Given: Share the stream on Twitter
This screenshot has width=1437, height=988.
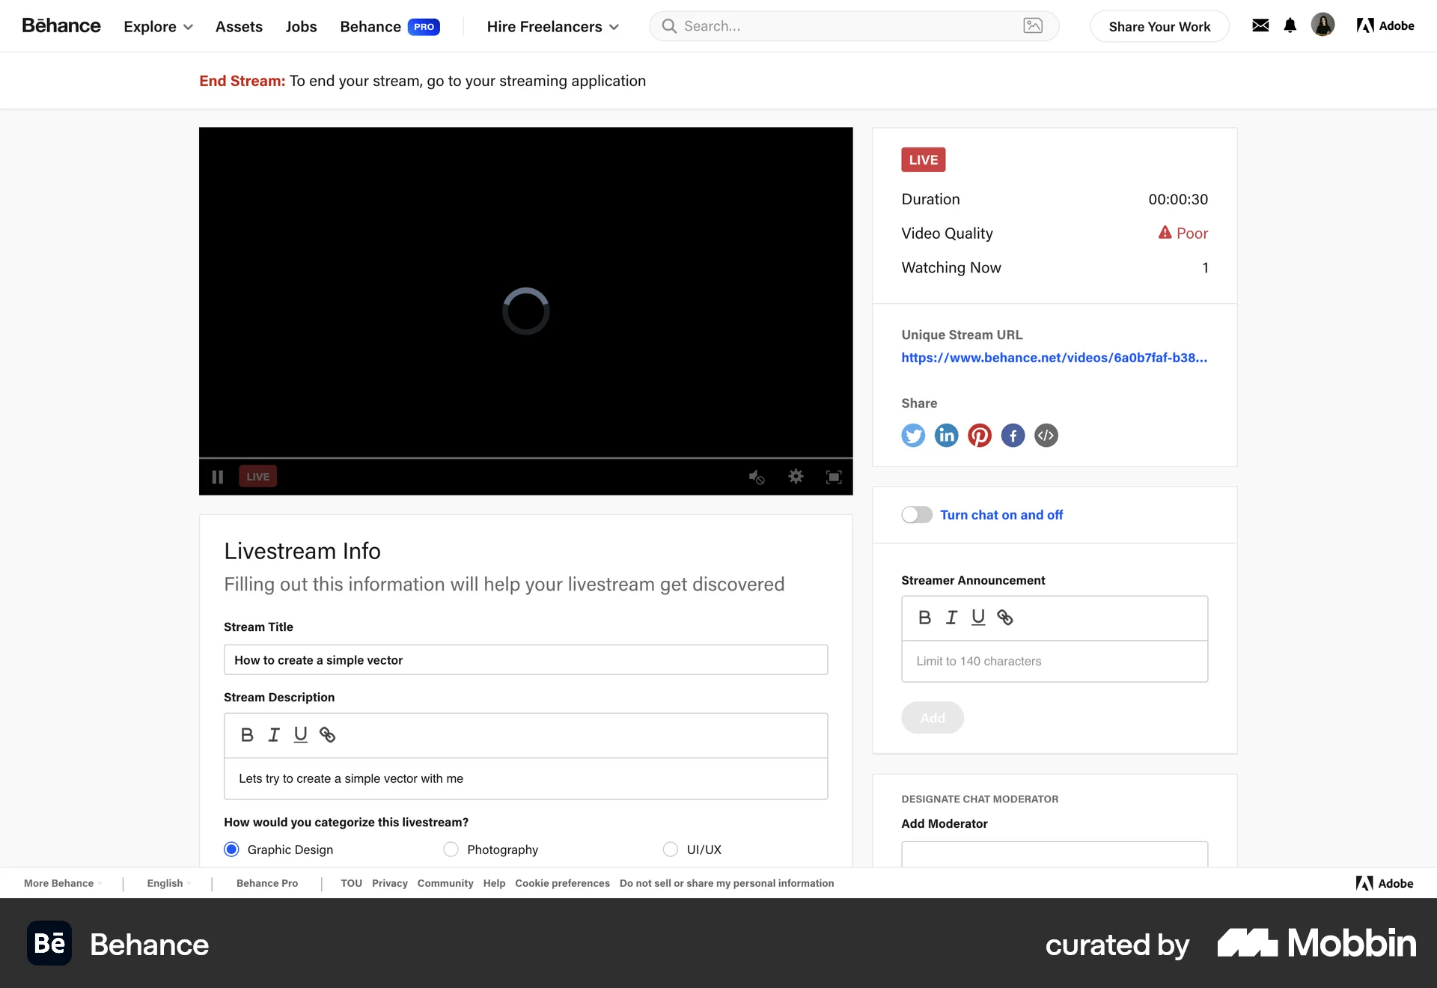Looking at the screenshot, I should click(913, 435).
